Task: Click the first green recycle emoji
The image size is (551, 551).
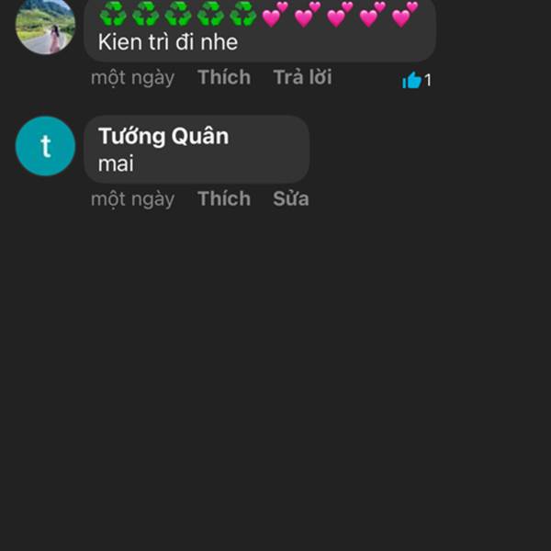Action: click(x=113, y=14)
